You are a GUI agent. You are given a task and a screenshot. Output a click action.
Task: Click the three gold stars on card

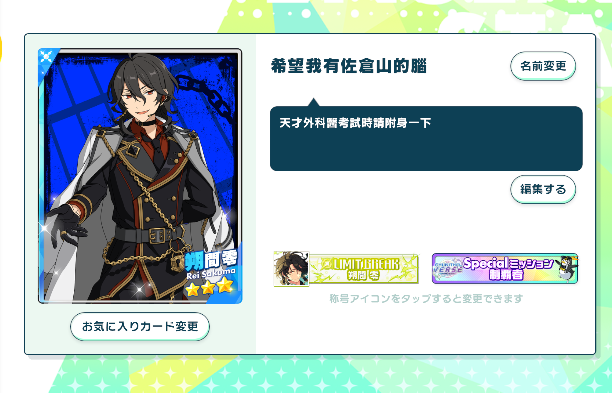209,286
